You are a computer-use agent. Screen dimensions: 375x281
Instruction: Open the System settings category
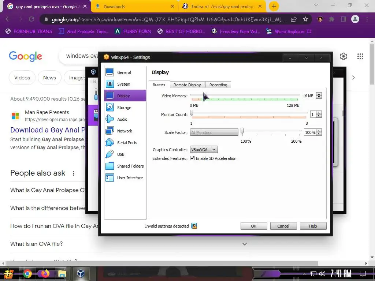(125, 84)
